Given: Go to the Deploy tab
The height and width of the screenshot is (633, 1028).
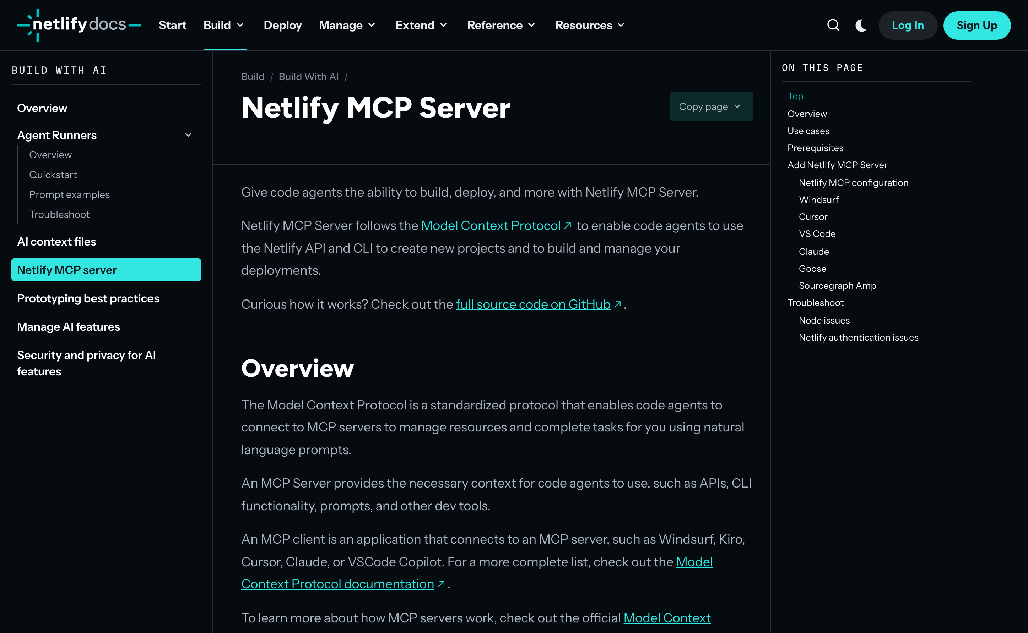Looking at the screenshot, I should click(282, 25).
